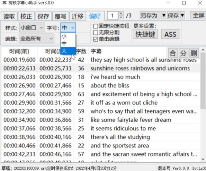Choose 中 in the font size list
Screen dimensions: 206x171
click(x=68, y=43)
